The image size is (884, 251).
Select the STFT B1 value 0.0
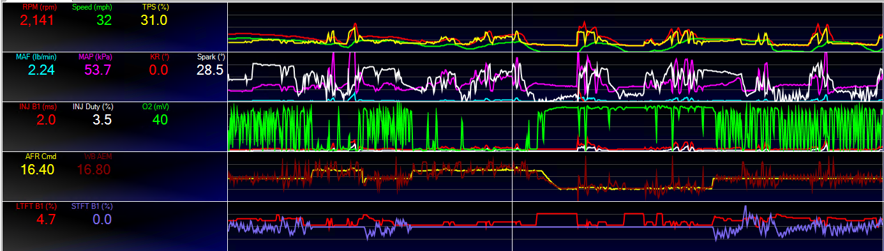click(102, 220)
